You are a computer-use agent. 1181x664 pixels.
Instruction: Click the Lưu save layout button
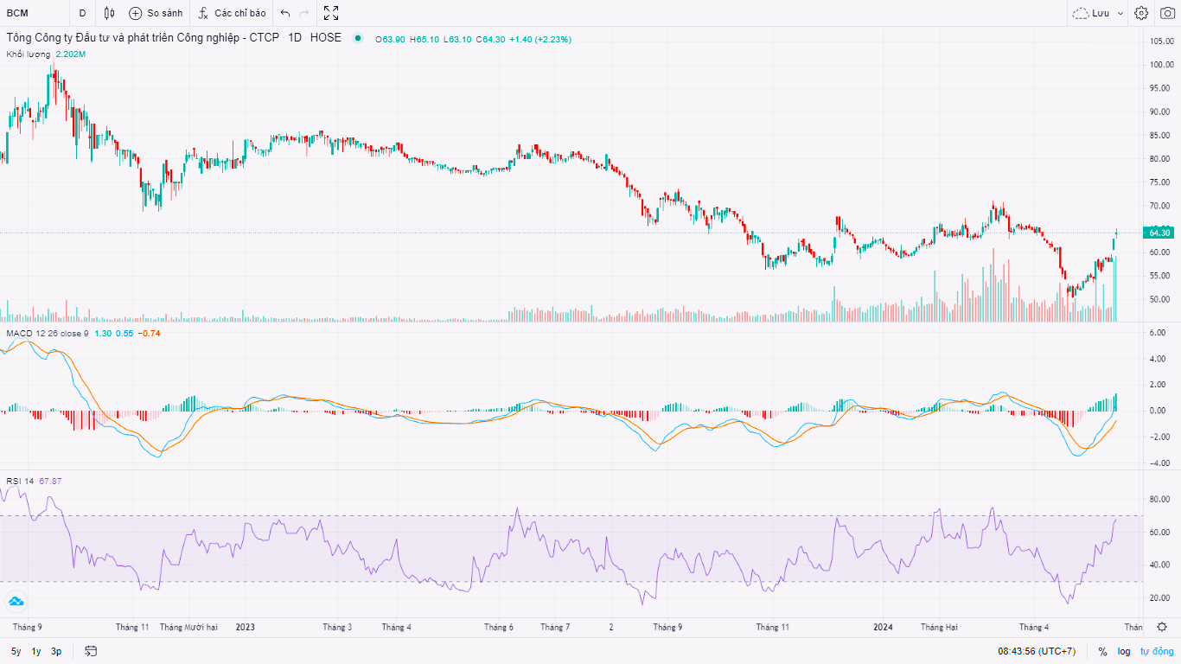pos(1101,13)
